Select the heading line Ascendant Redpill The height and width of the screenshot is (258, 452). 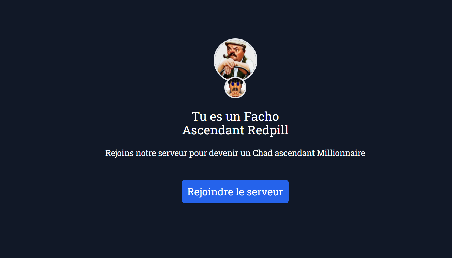click(235, 130)
